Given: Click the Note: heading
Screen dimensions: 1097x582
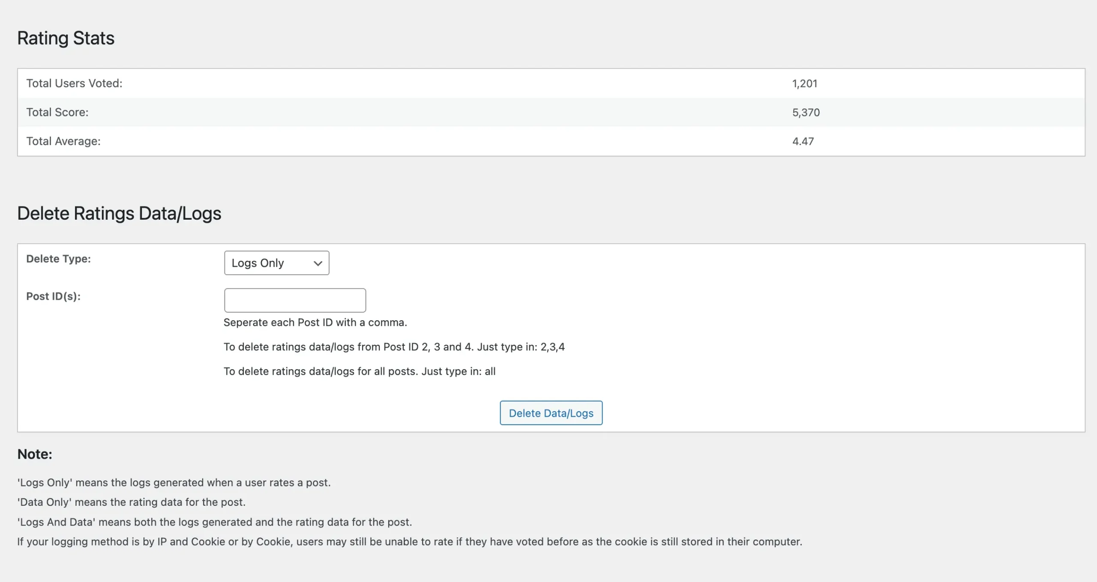Looking at the screenshot, I should [x=35, y=454].
